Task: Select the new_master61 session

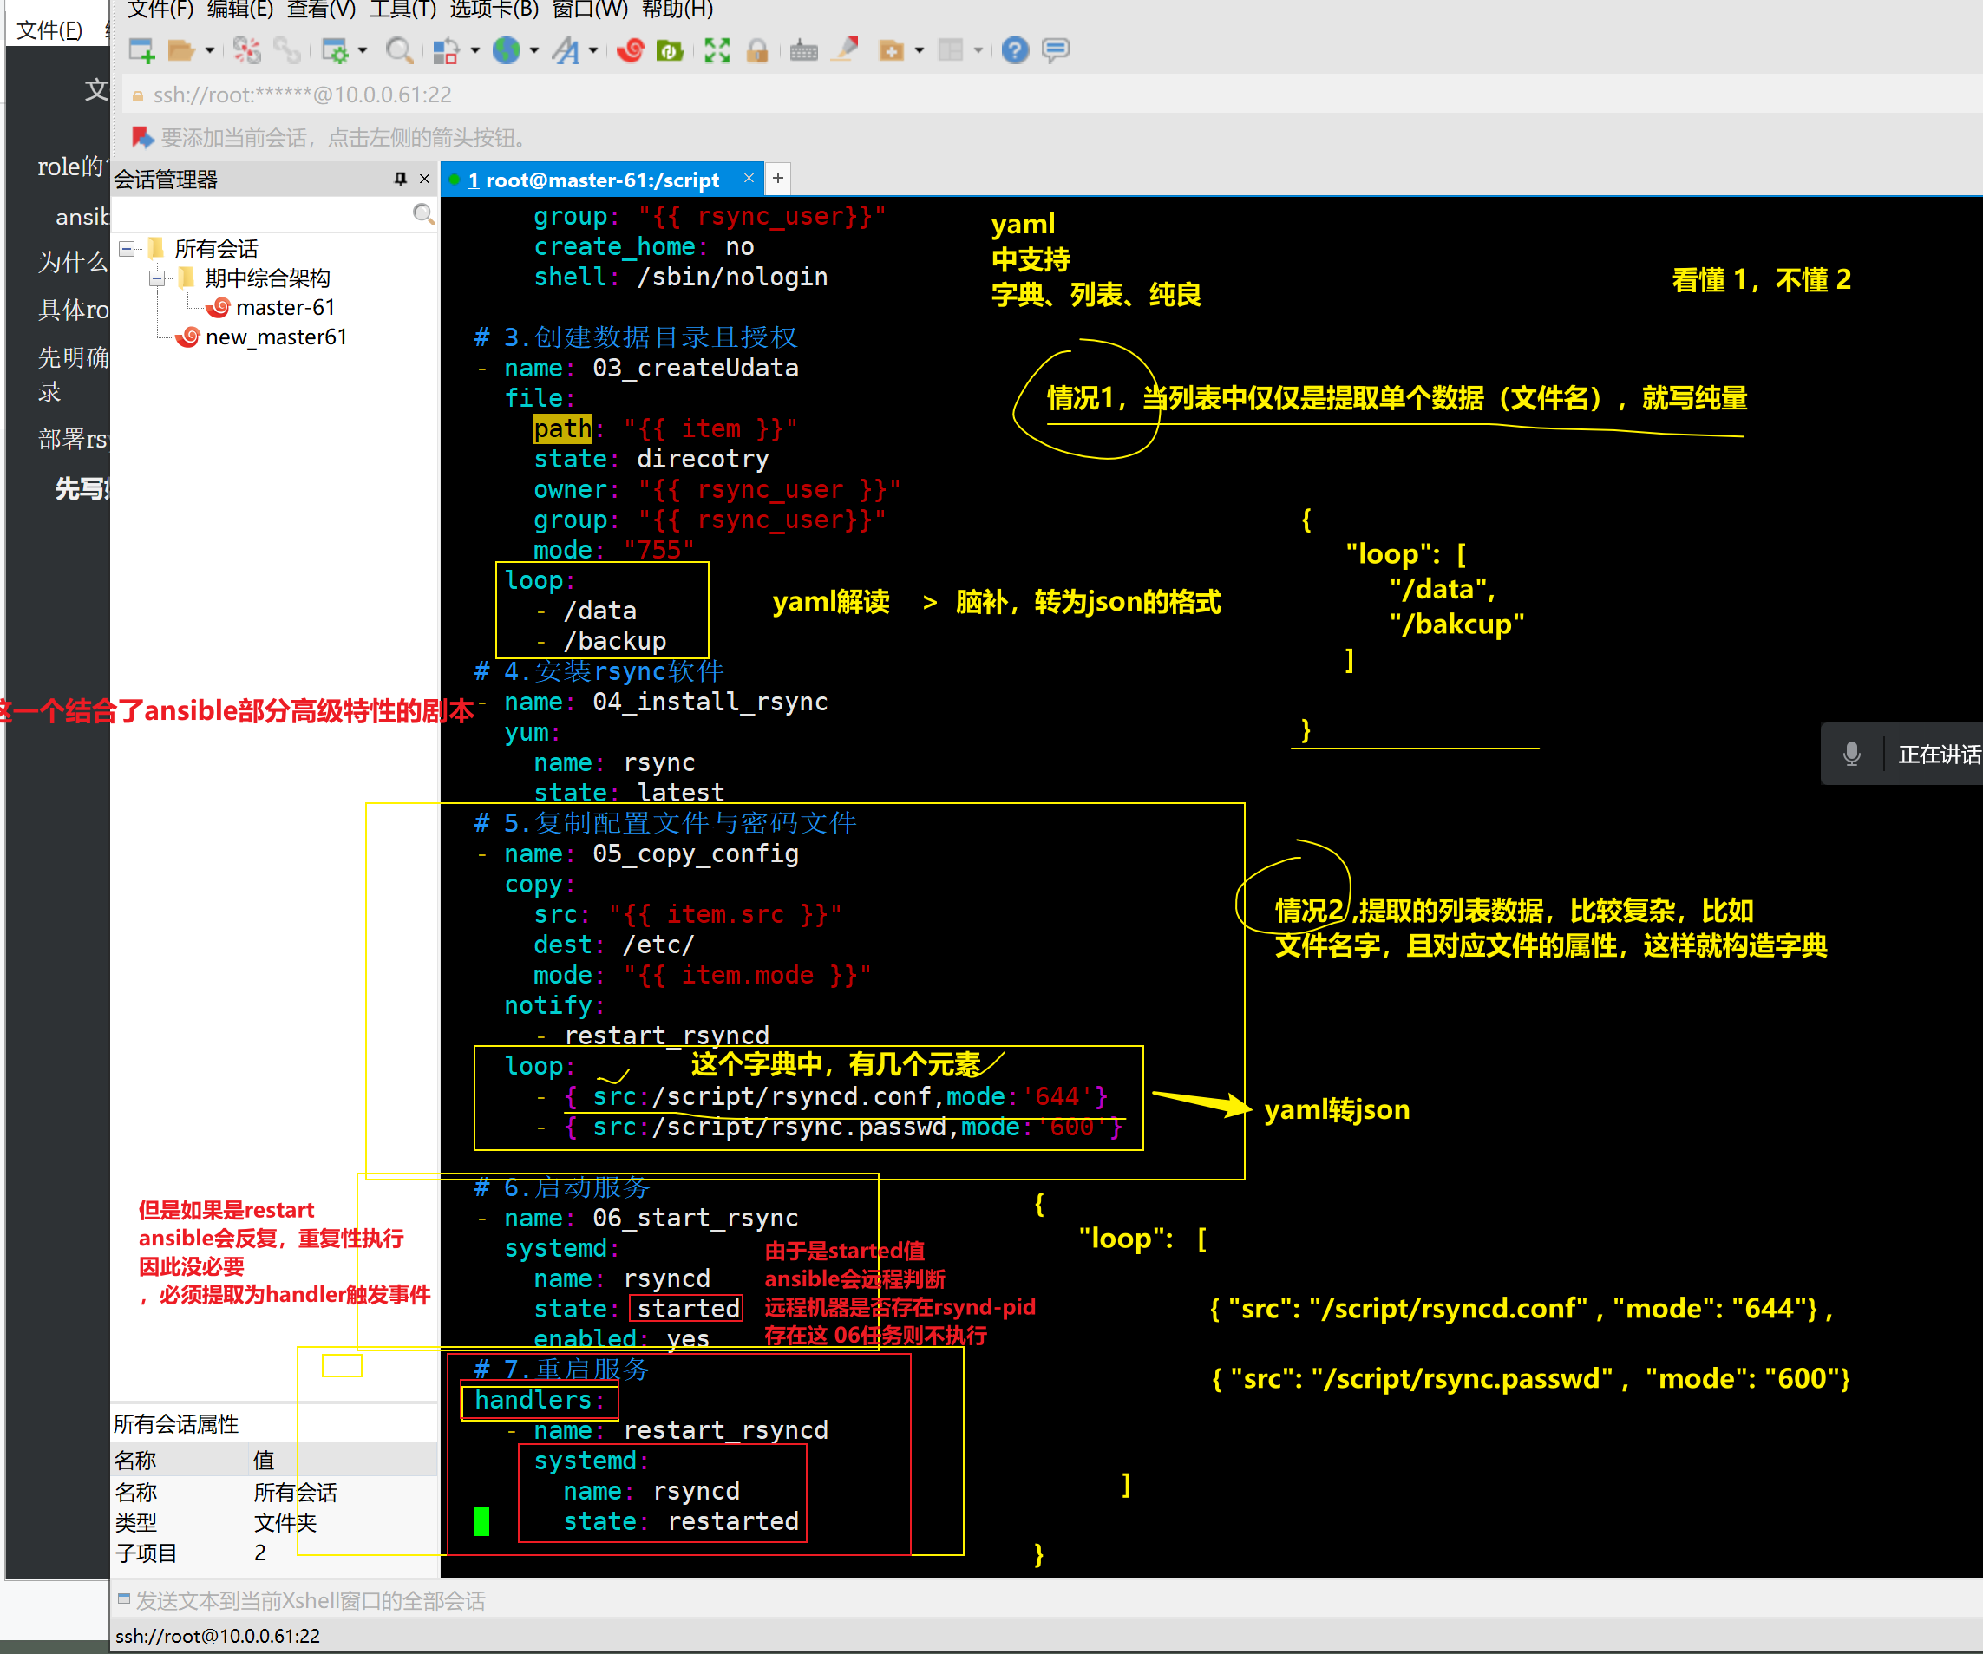Action: pos(276,337)
